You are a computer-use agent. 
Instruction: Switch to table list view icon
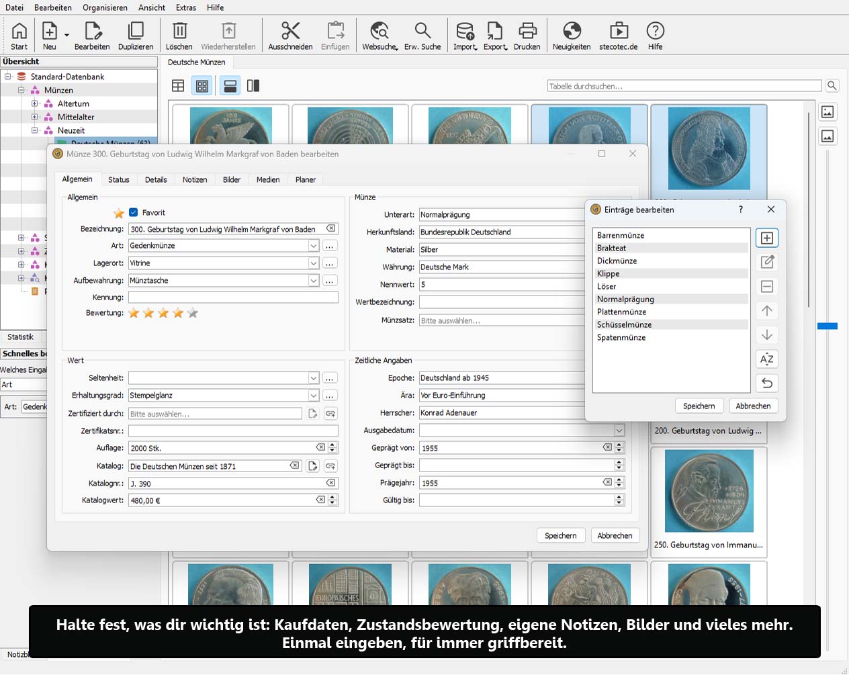click(x=178, y=86)
